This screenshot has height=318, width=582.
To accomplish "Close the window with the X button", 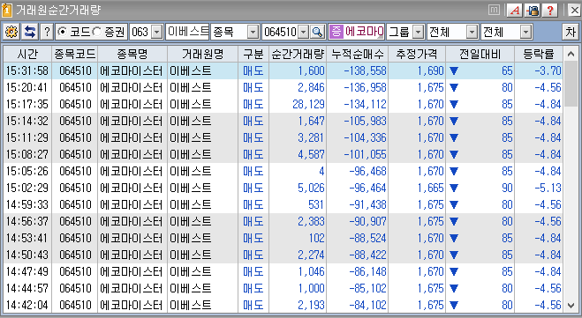I will point(574,11).
